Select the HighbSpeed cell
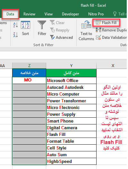This screenshot has height=169, width=128. (x=71, y=161)
